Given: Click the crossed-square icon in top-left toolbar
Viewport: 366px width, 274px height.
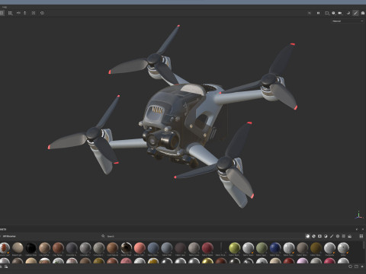Looking at the screenshot, I should (34, 13).
